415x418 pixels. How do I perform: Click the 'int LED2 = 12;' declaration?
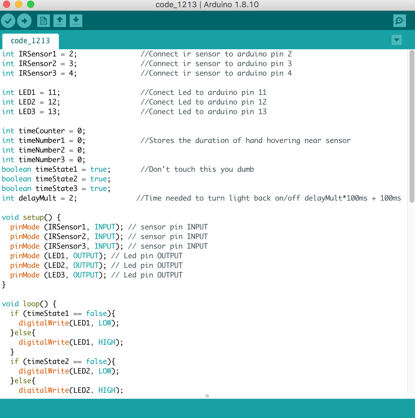(31, 102)
